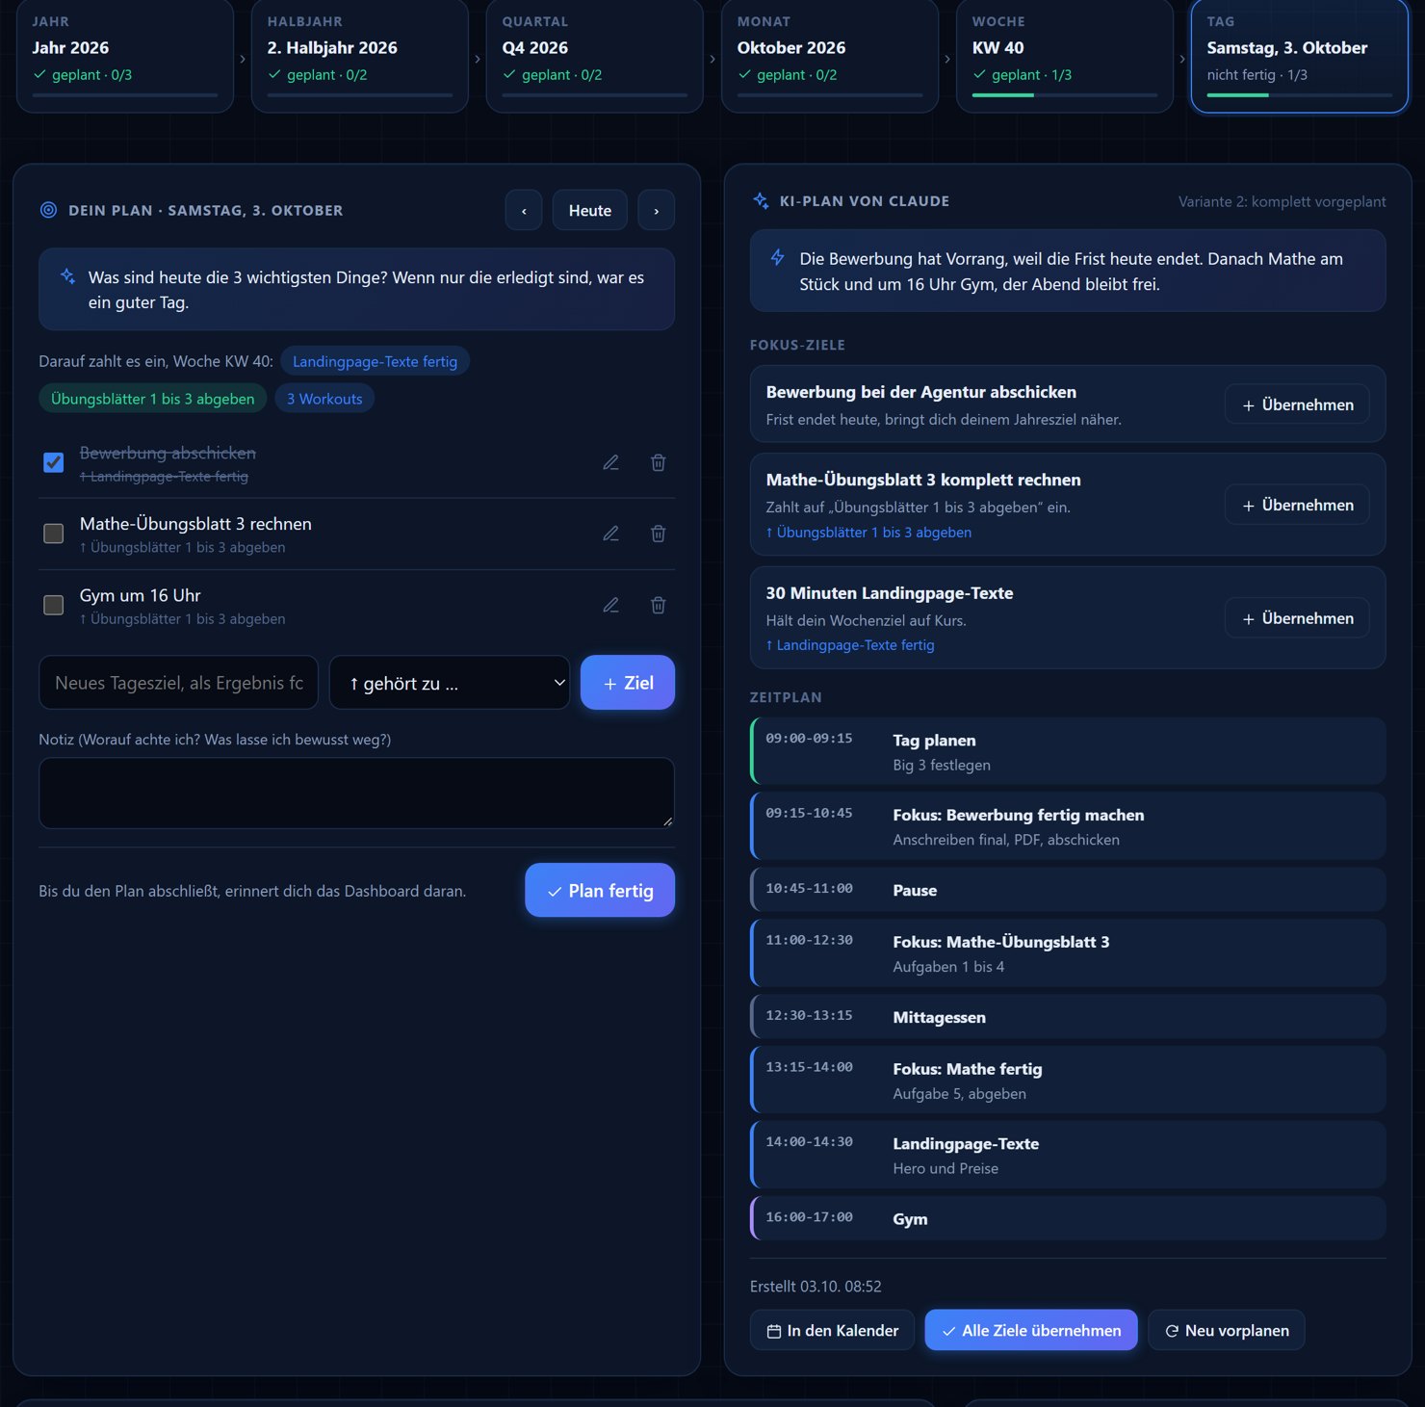Jump to today with 'Heute'

(x=590, y=210)
